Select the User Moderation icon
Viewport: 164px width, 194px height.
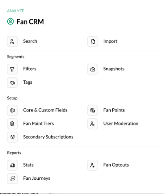[x=92, y=124]
